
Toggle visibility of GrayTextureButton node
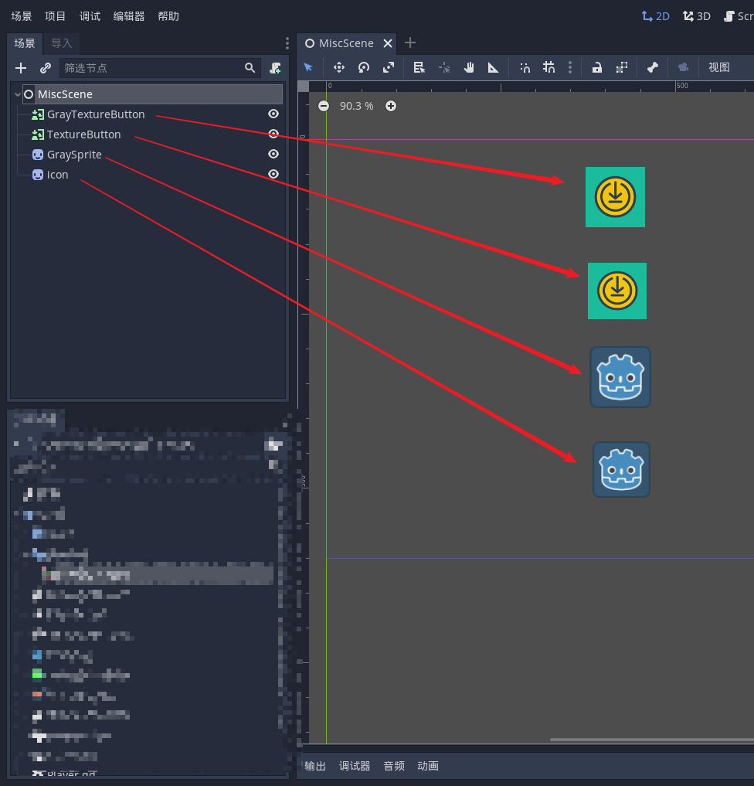pyautogui.click(x=273, y=114)
